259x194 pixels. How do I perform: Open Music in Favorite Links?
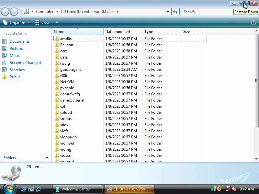tap(15, 55)
